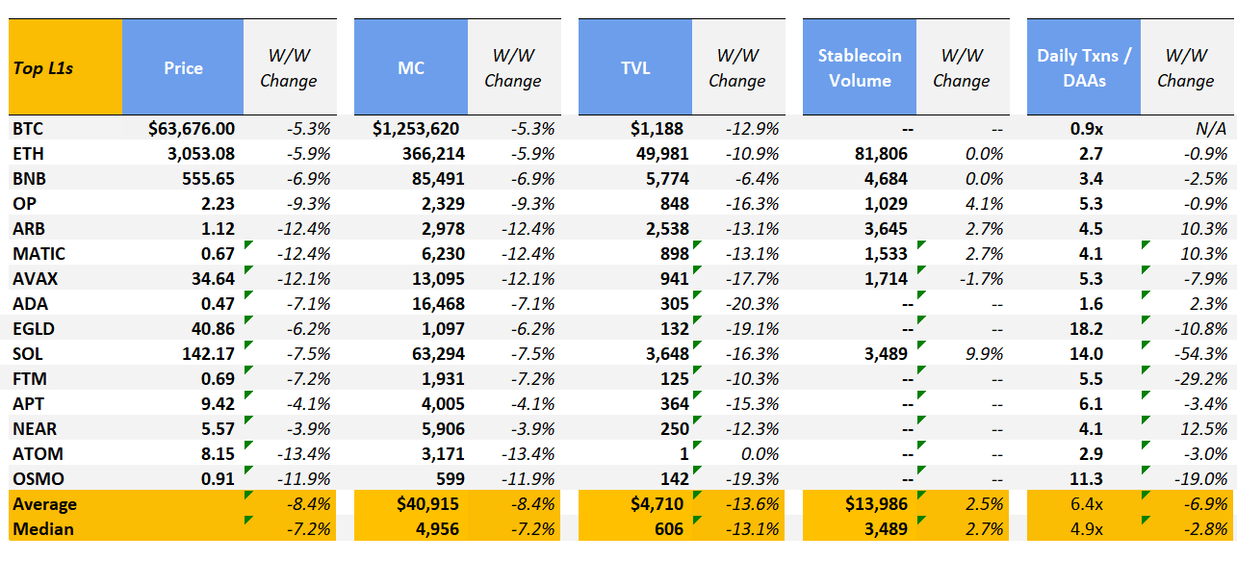The image size is (1237, 561).
Task: Click OP stablecoin volume 1,029
Action: [889, 203]
